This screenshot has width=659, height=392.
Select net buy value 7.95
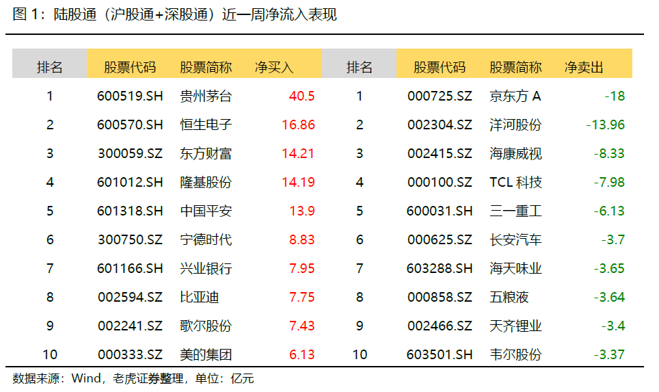coord(301,268)
